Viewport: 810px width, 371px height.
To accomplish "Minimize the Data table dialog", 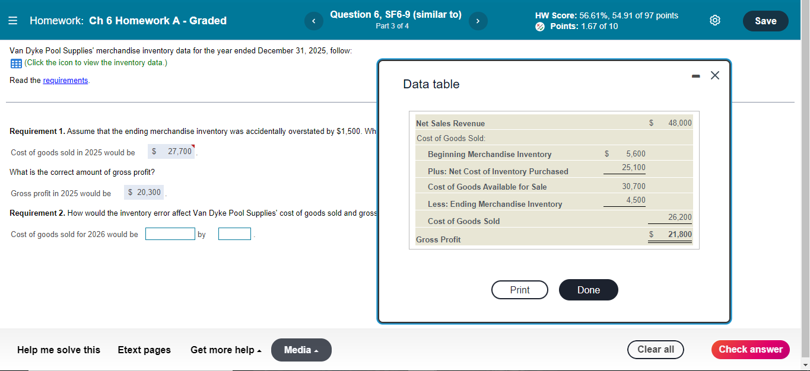I will pos(695,76).
